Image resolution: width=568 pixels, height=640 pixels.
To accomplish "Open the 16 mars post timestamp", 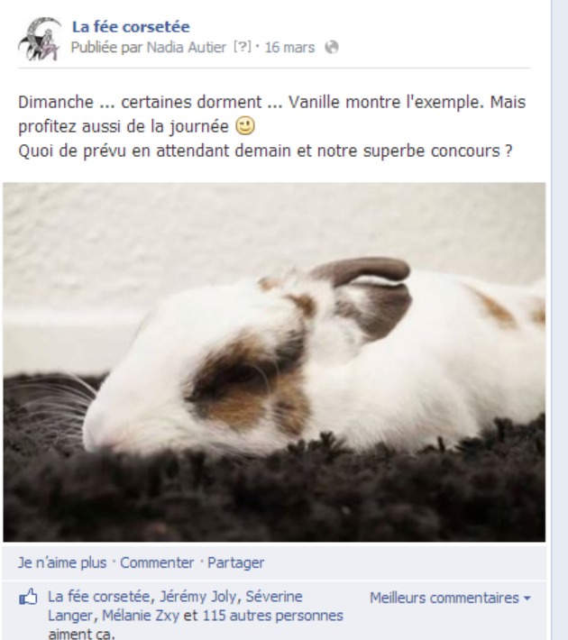I will point(289,48).
